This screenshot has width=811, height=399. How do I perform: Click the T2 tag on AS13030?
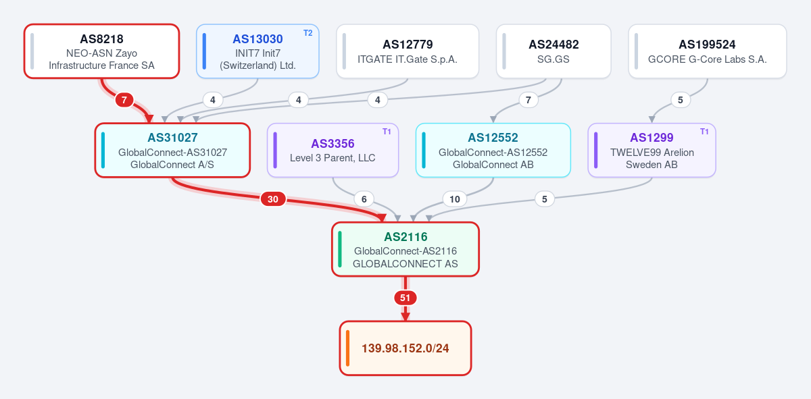[x=308, y=33]
